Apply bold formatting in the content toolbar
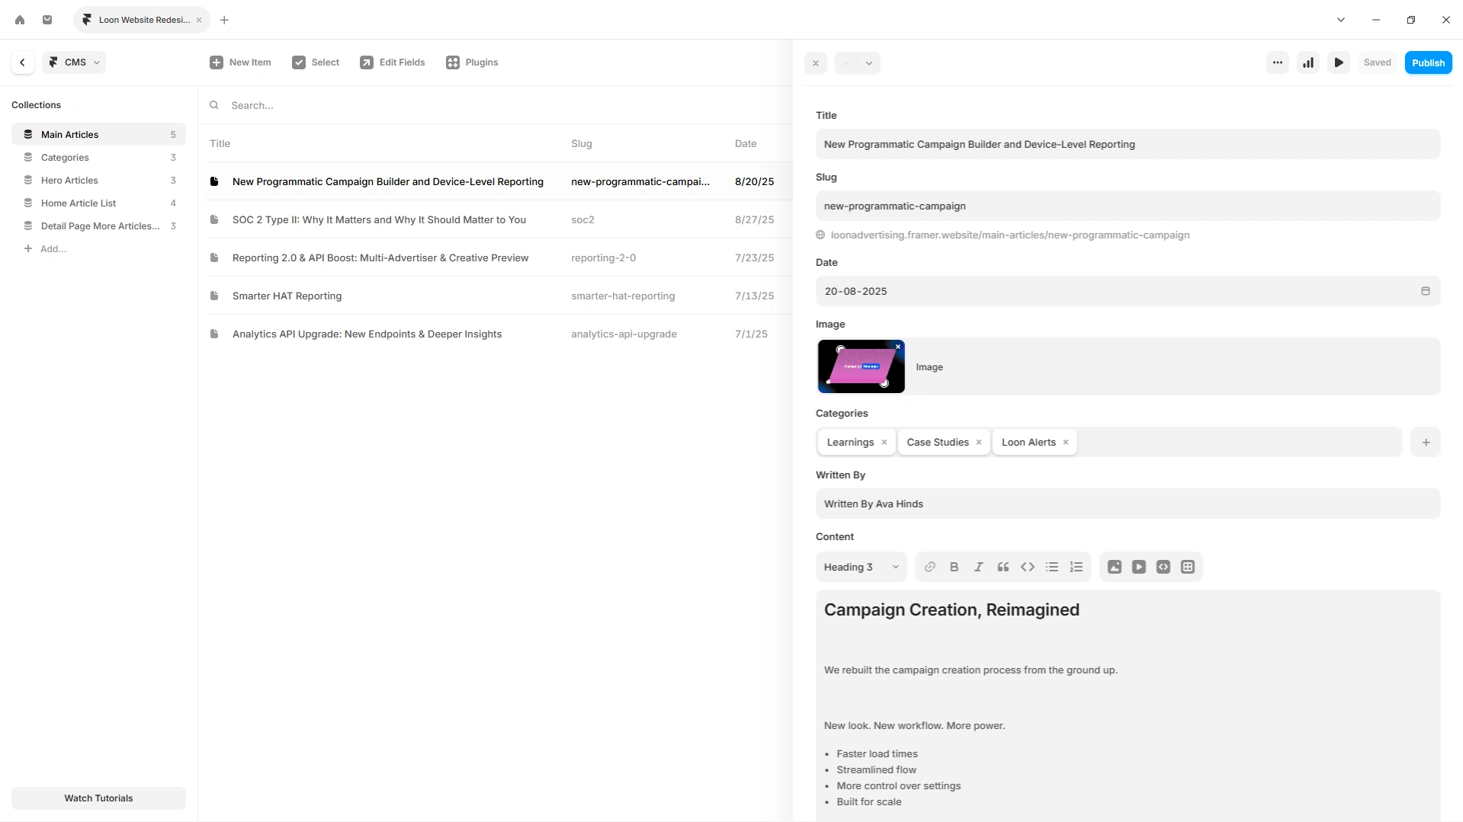 [954, 567]
